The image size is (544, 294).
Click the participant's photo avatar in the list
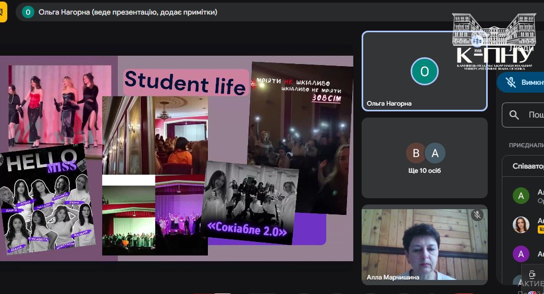coord(521,225)
